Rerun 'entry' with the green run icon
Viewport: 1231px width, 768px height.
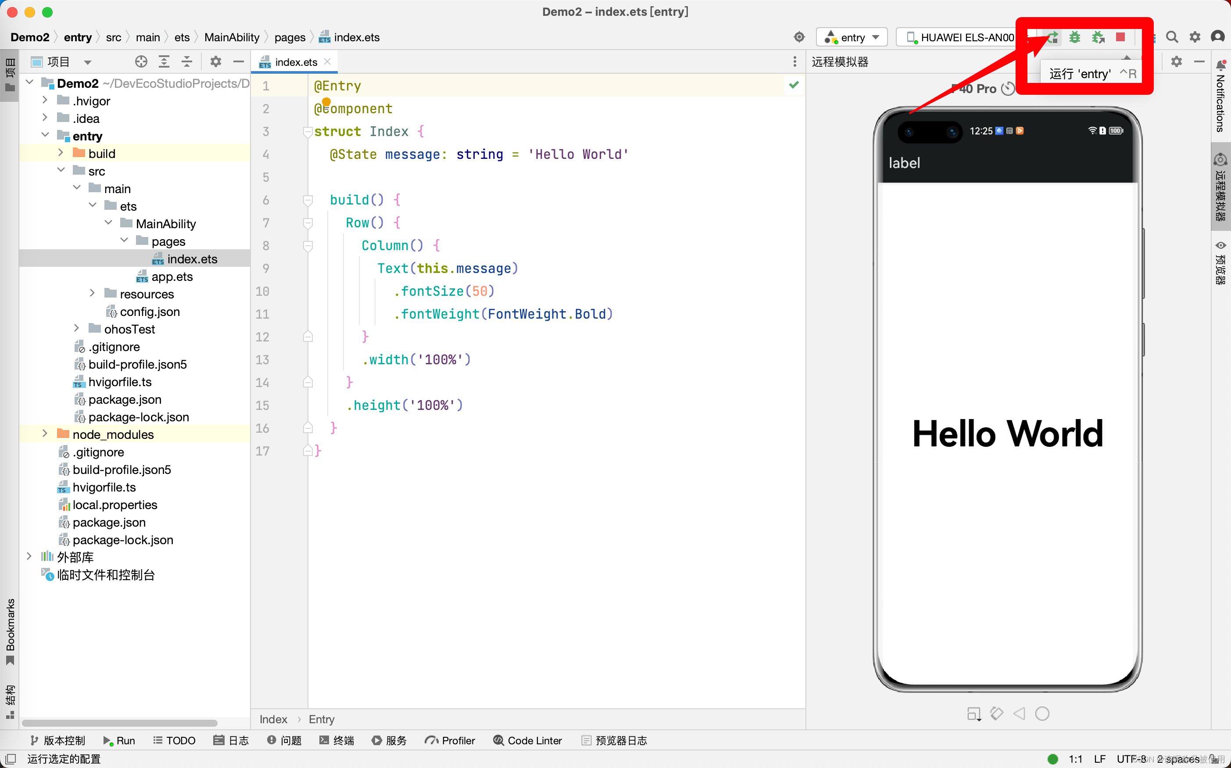click(x=1052, y=37)
